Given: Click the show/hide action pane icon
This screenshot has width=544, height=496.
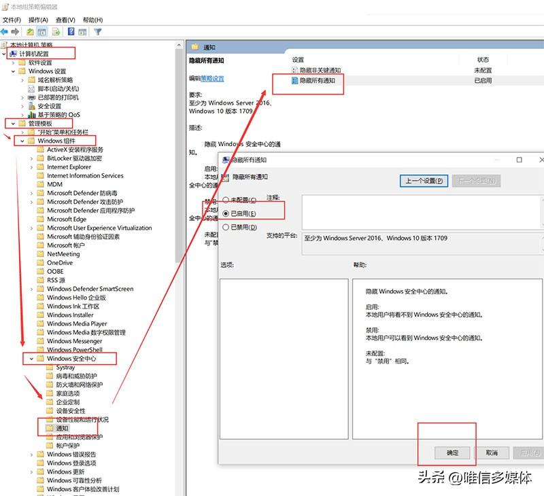Looking at the screenshot, I should point(82,32).
